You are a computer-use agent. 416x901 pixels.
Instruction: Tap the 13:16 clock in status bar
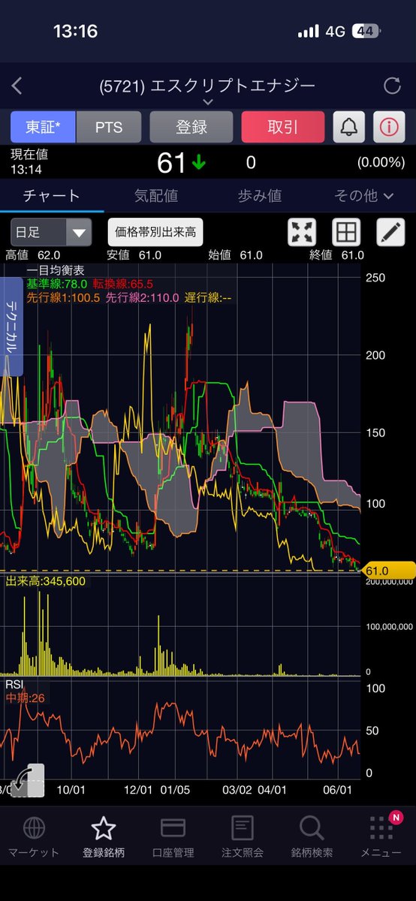(75, 32)
